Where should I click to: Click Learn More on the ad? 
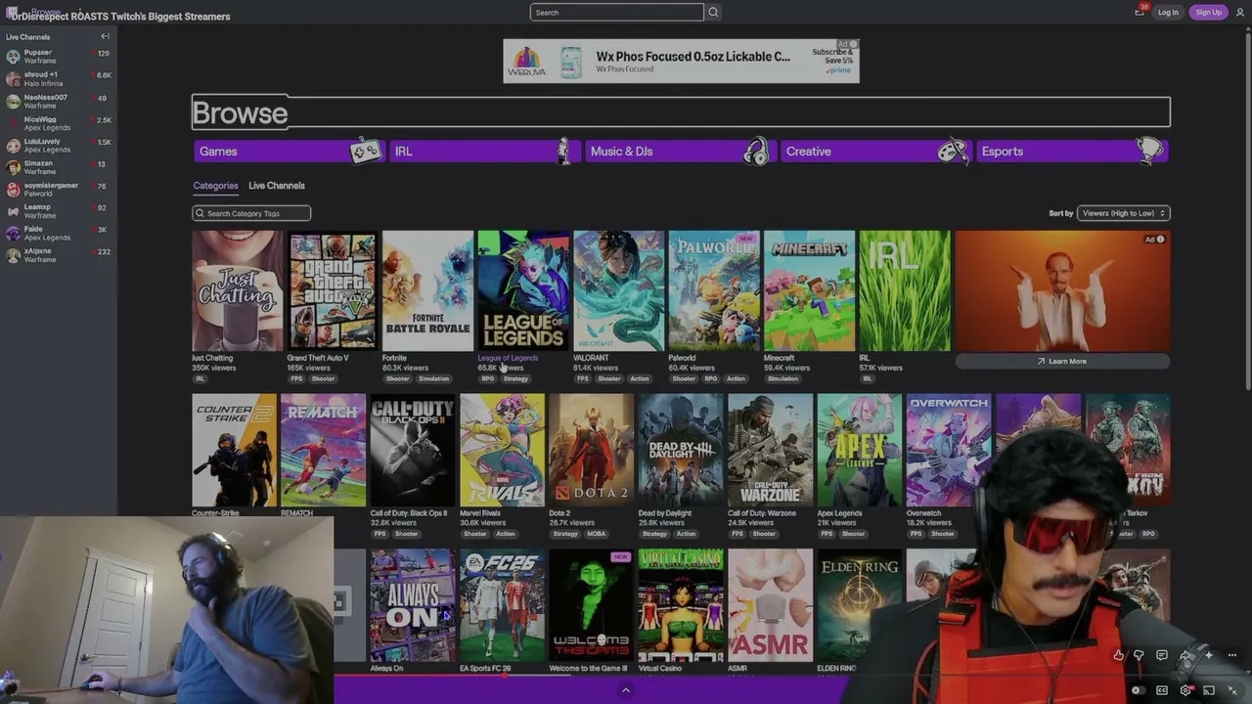click(1062, 362)
